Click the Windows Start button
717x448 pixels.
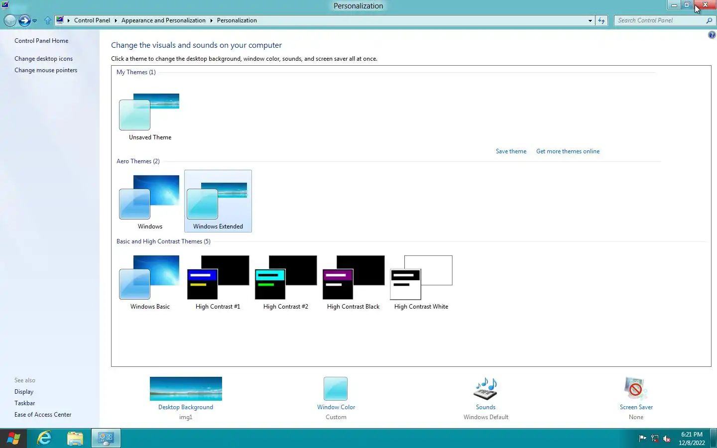[13, 439]
